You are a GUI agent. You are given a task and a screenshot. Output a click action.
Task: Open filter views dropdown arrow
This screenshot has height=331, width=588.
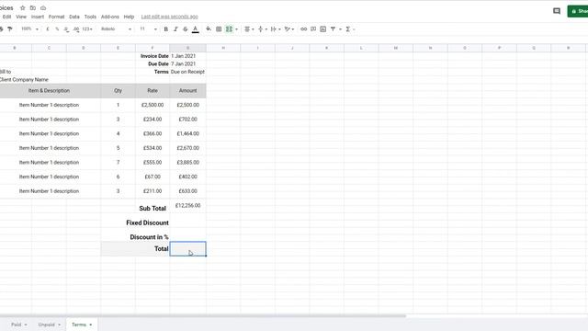340,29
